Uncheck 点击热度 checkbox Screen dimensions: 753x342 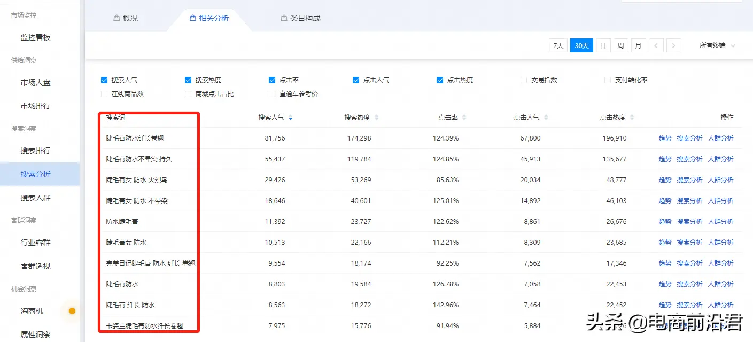click(440, 80)
